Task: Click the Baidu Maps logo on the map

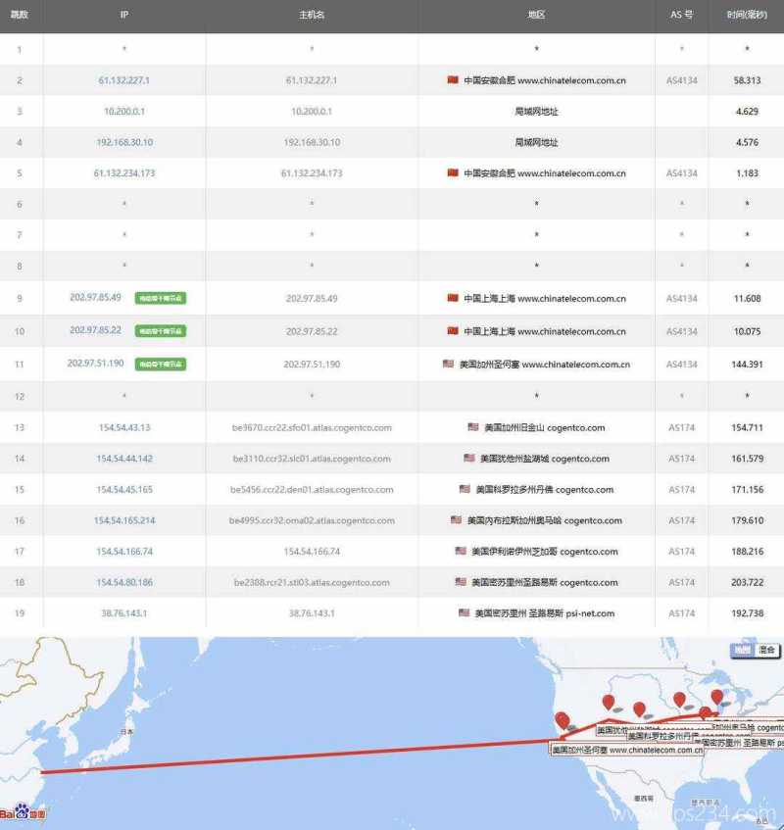Action: [22, 811]
